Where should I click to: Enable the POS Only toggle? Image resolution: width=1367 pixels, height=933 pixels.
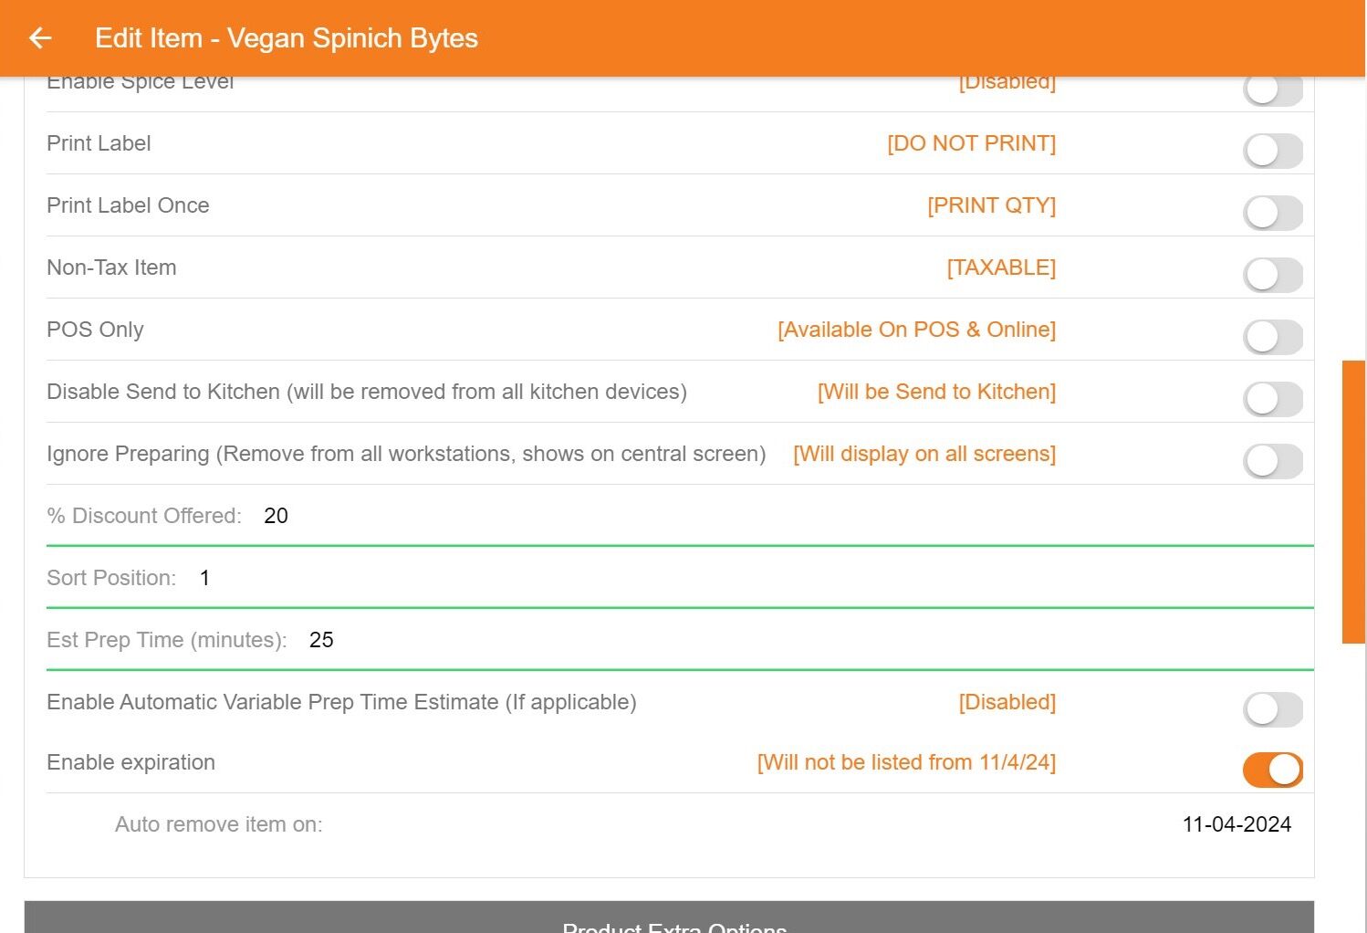coord(1272,337)
